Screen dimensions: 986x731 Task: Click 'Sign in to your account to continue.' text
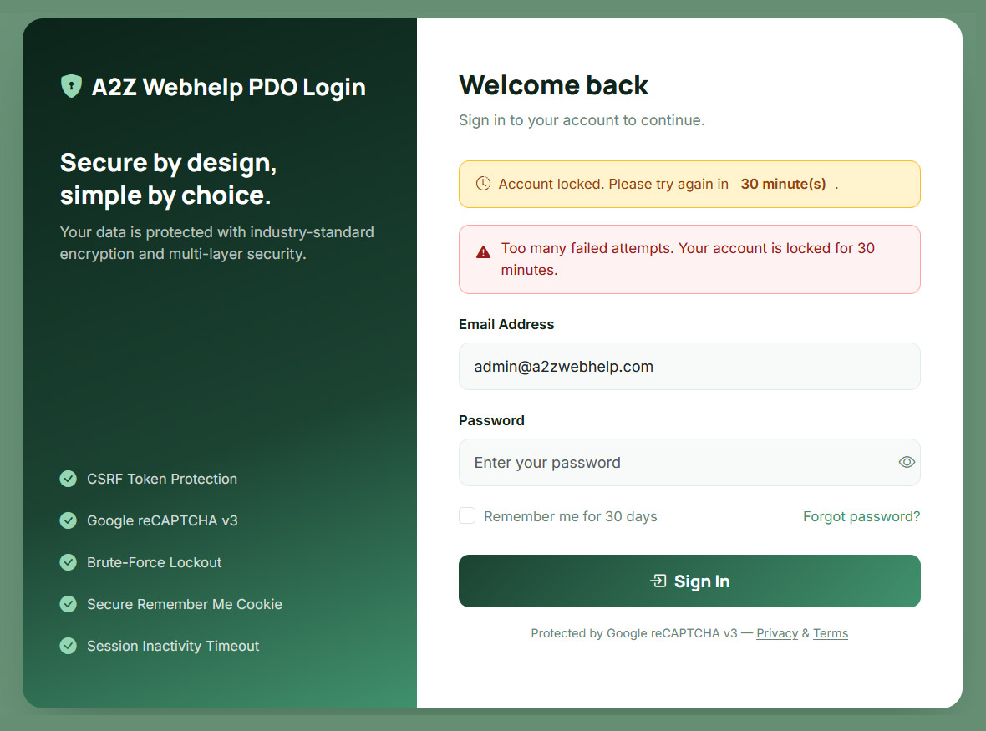click(582, 120)
